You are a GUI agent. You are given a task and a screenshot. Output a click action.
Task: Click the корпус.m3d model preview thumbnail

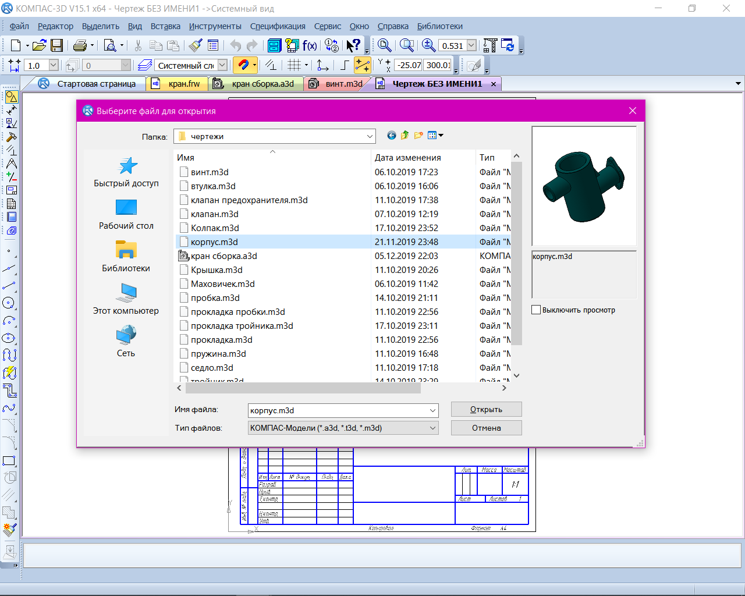coord(584,186)
